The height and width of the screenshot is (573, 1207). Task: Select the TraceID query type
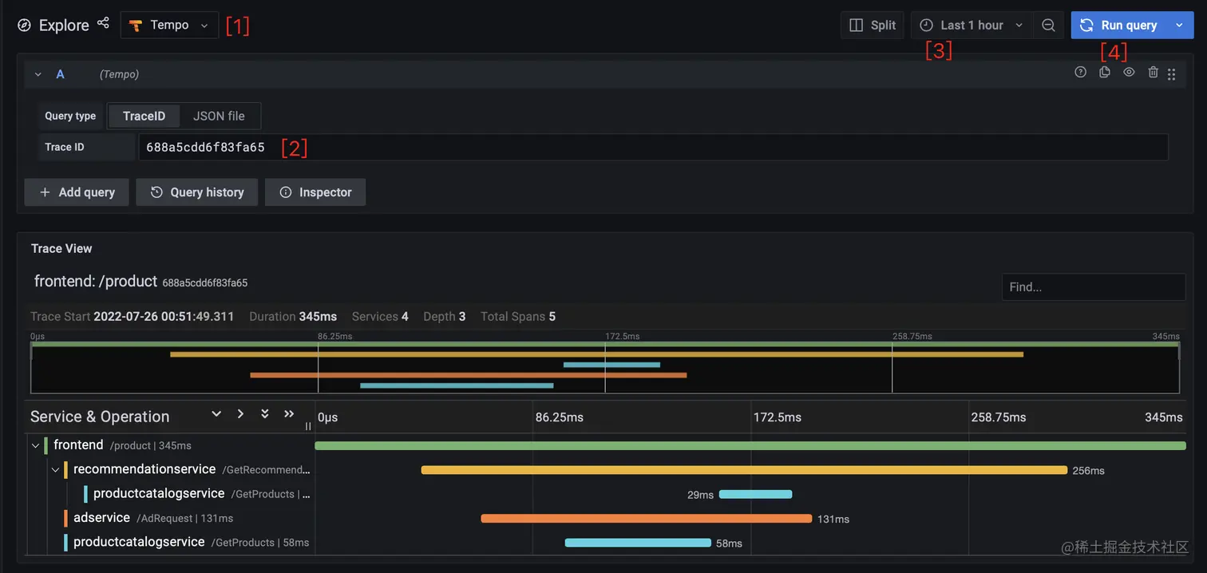coord(144,116)
